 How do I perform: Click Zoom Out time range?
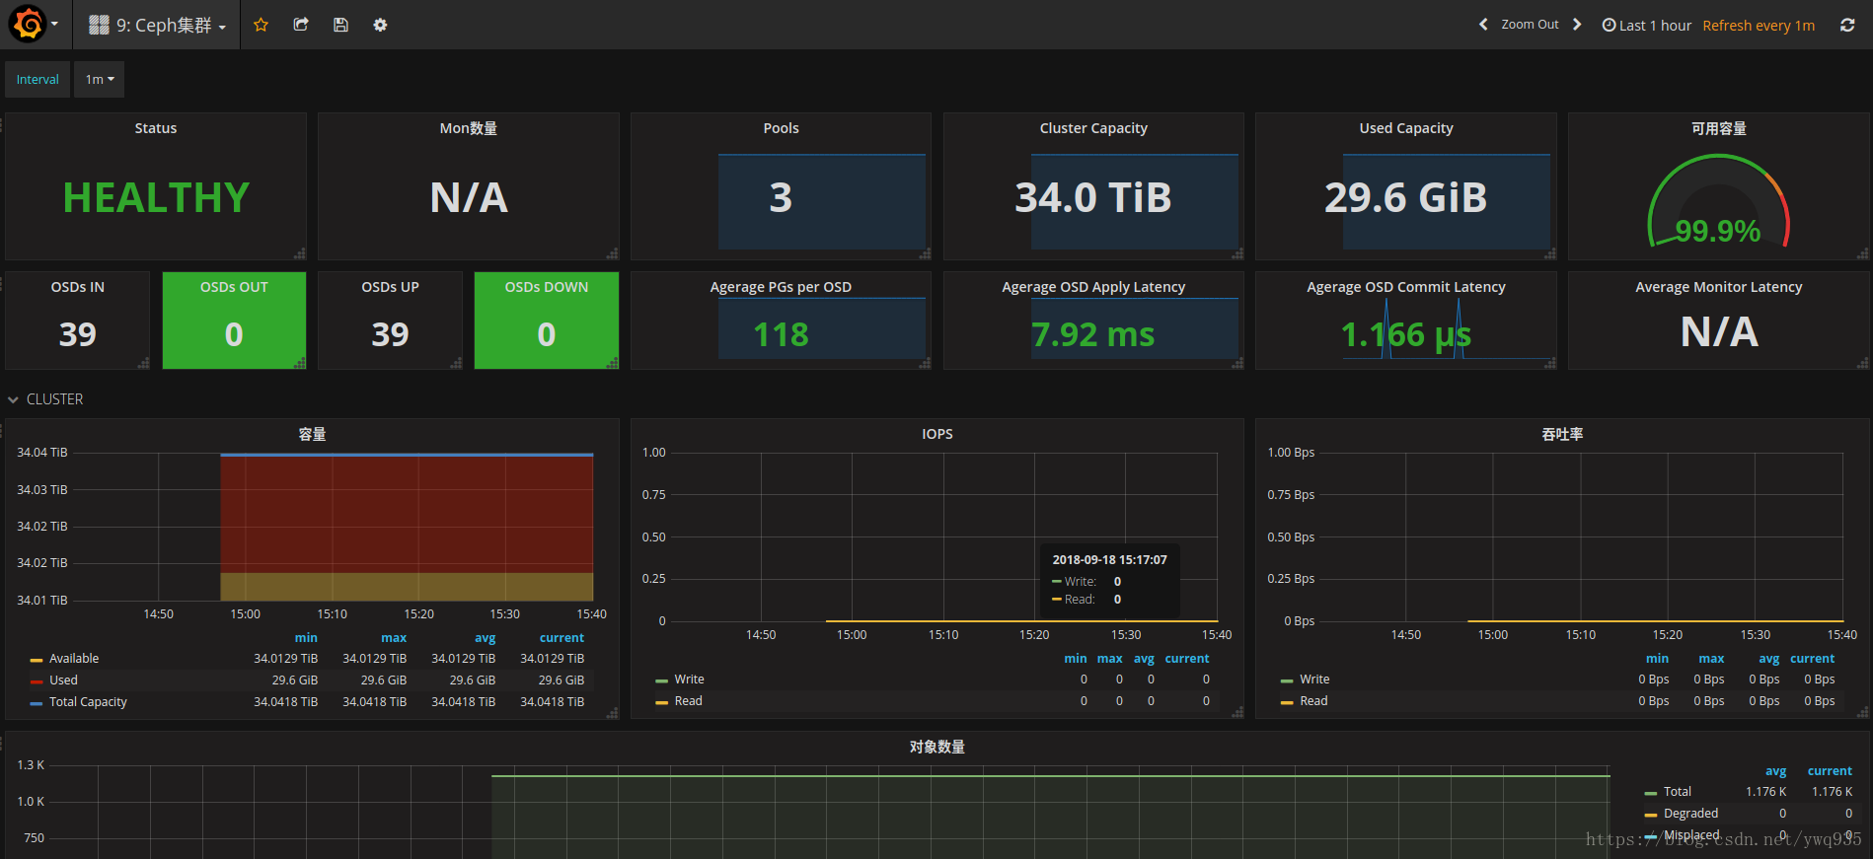tap(1530, 25)
